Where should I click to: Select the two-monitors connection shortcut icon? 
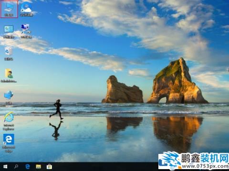coord(26,31)
